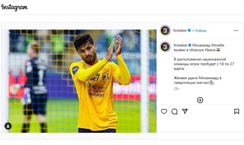Save the post with bookmark icon
The height and width of the screenshot is (145, 244).
tap(236, 112)
